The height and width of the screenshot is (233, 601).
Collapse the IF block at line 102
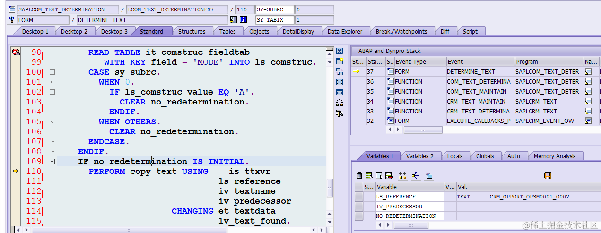point(52,92)
